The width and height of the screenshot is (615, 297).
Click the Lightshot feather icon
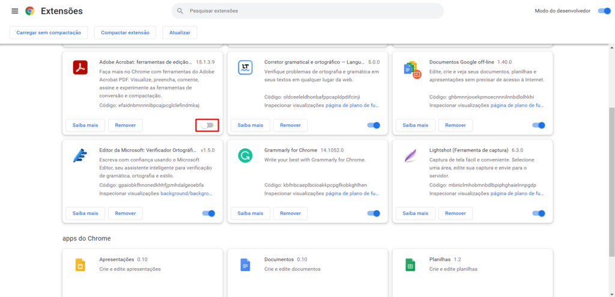pos(411,155)
